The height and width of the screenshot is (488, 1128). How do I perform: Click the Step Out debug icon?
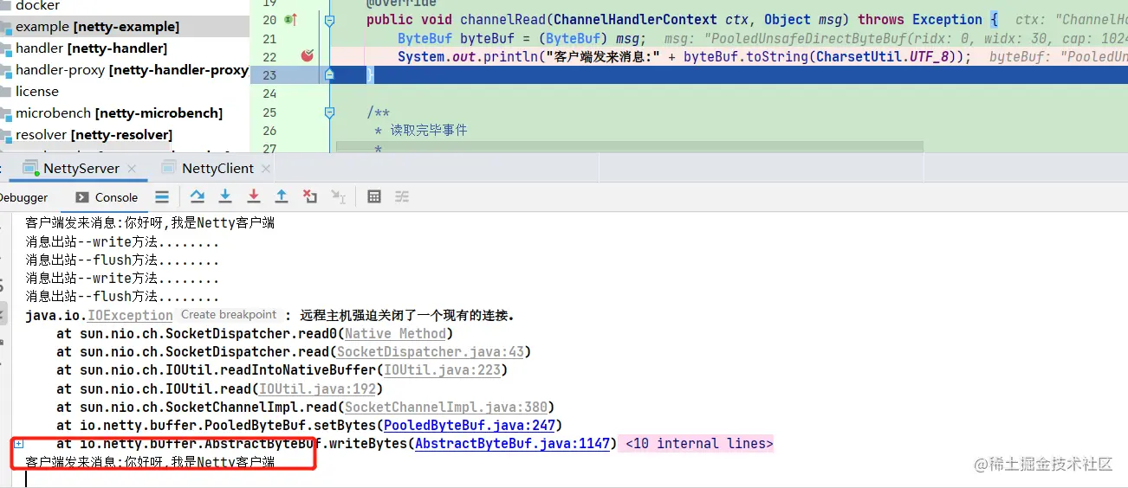[282, 196]
